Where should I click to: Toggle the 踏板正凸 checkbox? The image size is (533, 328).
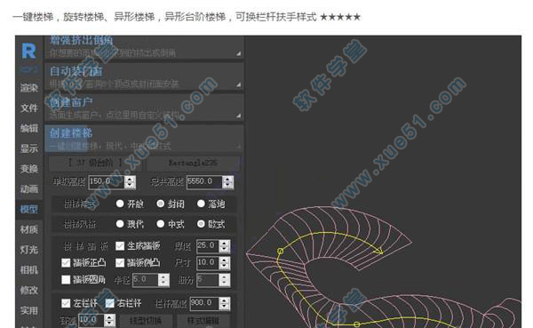(66, 263)
